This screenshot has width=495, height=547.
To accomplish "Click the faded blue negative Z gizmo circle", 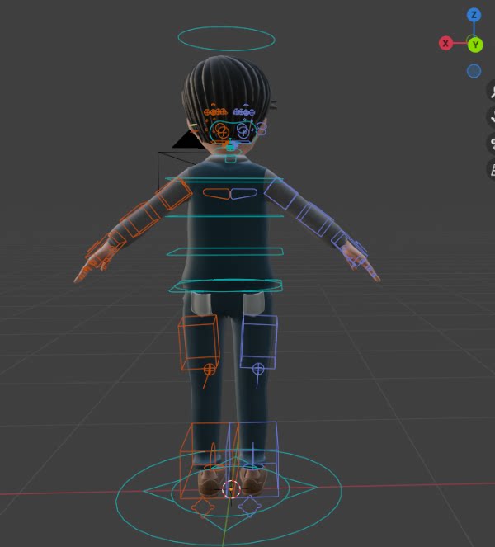I will coord(474,71).
